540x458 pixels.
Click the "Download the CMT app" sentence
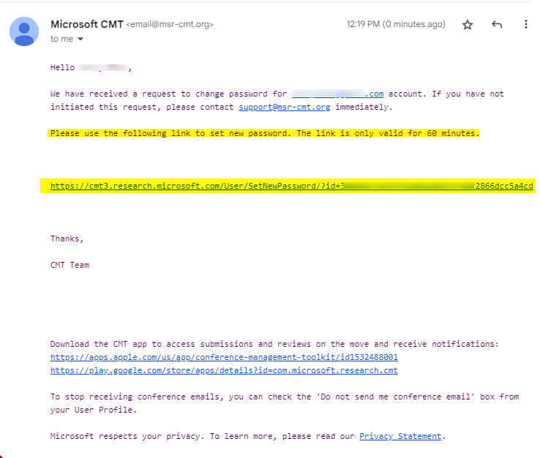[274, 344]
